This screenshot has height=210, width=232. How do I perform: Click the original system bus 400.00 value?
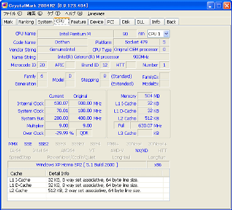pos(81,118)
